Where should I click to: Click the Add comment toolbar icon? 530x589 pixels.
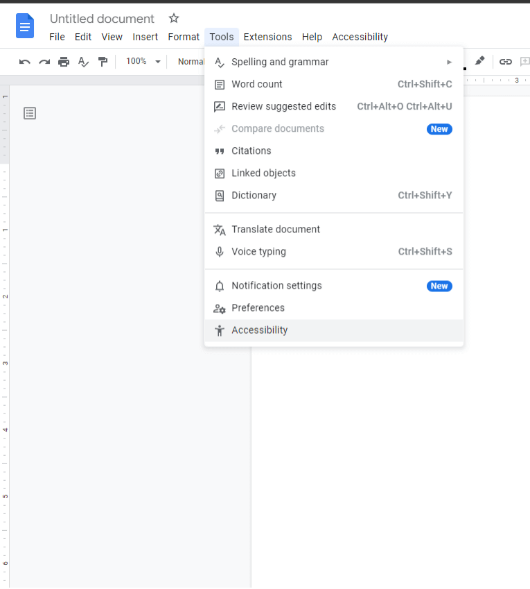coord(524,62)
